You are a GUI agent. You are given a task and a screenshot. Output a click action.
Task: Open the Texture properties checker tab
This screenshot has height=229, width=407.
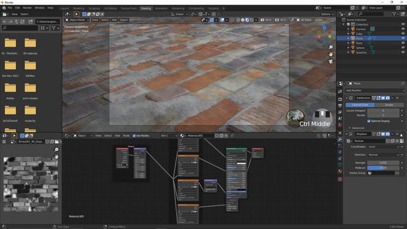pyautogui.click(x=340, y=179)
